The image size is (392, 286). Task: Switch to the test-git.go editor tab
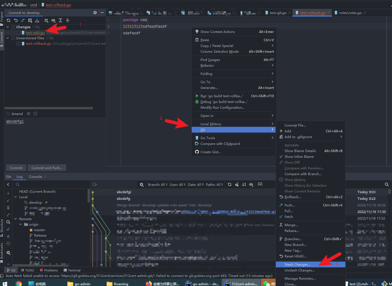click(278, 13)
